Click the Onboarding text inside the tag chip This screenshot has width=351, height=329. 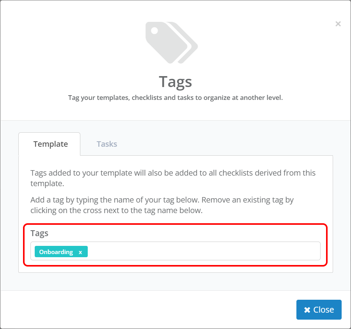pyautogui.click(x=56, y=252)
